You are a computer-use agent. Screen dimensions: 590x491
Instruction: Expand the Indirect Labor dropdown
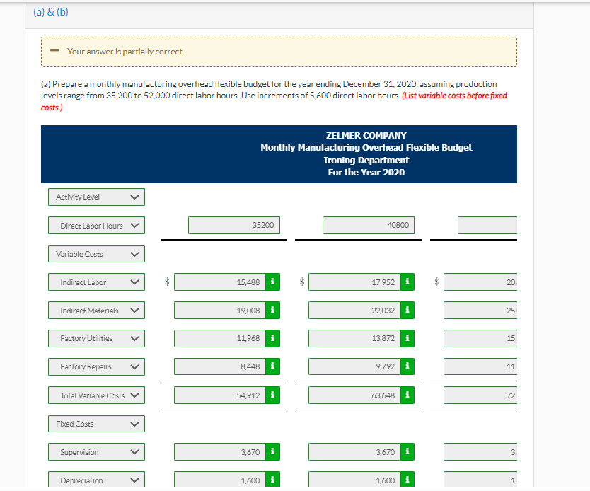coord(96,282)
